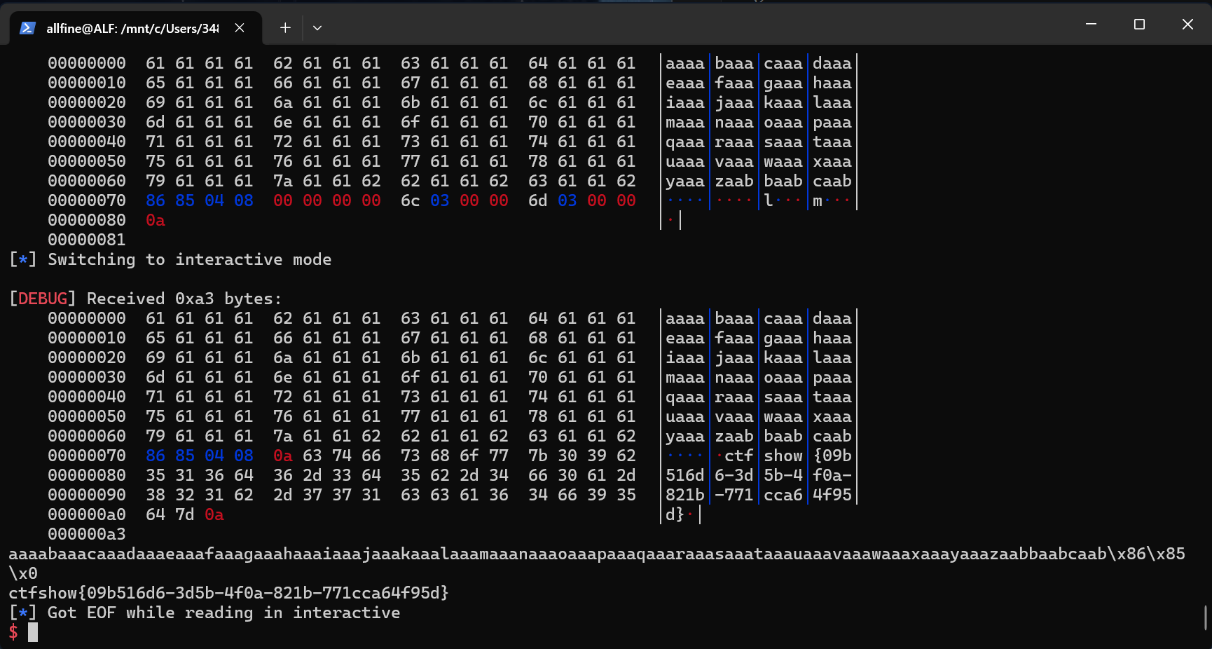Click the '\x0' line below cyclic output
1212x649 pixels.
tap(23, 573)
